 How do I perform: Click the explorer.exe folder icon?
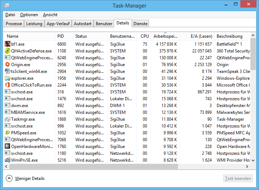pos(8,78)
